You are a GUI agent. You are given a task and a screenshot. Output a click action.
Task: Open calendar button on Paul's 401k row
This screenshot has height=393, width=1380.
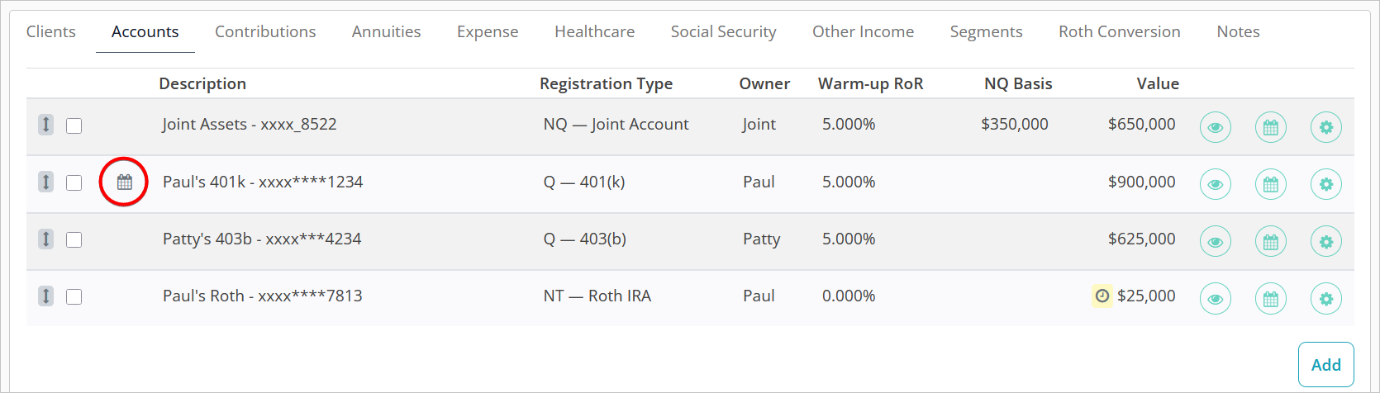[x=1270, y=184]
